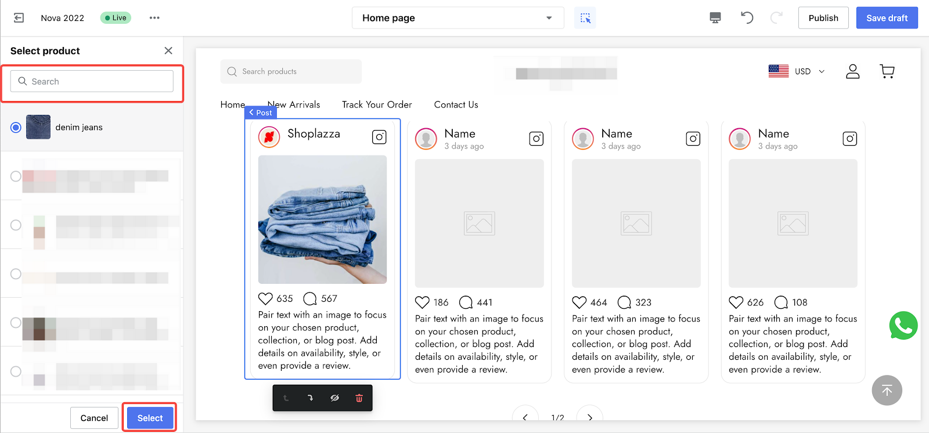Click the Select product panel heading
Image resolution: width=929 pixels, height=433 pixels.
pos(45,50)
